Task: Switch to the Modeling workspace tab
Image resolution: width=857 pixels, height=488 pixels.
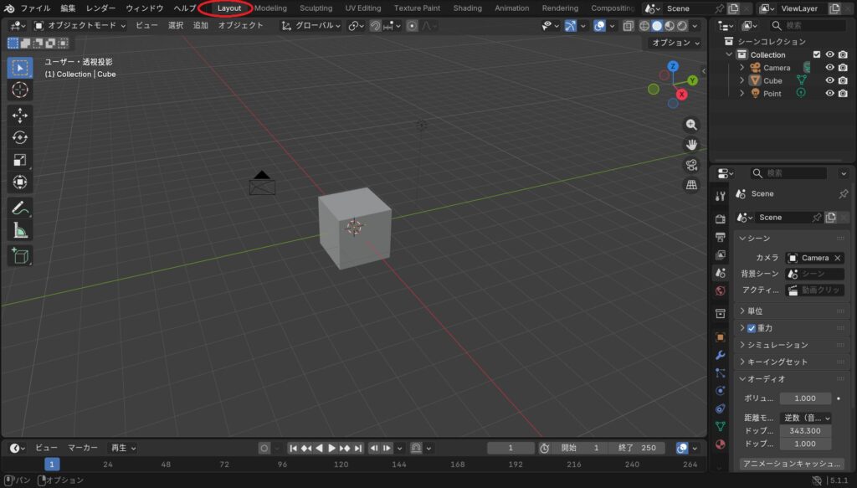Action: pyautogui.click(x=270, y=8)
